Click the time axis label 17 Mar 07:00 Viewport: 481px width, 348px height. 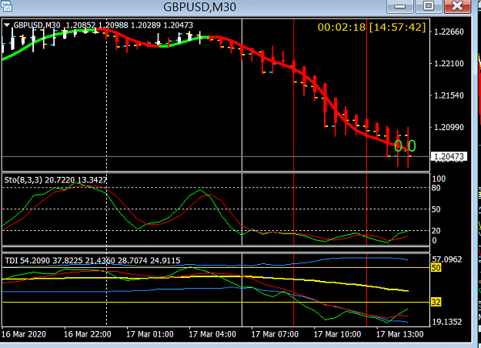click(x=275, y=334)
